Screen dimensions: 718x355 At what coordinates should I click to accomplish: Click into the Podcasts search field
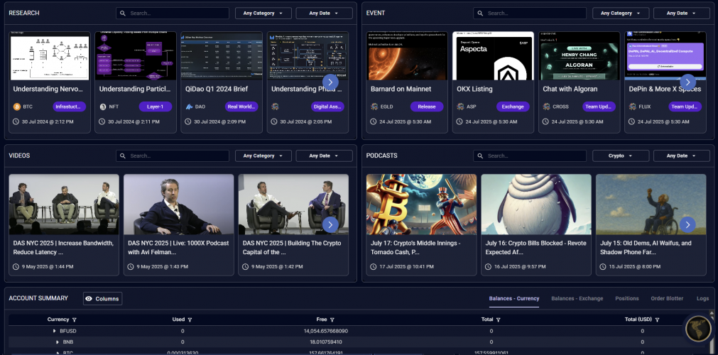pos(530,155)
